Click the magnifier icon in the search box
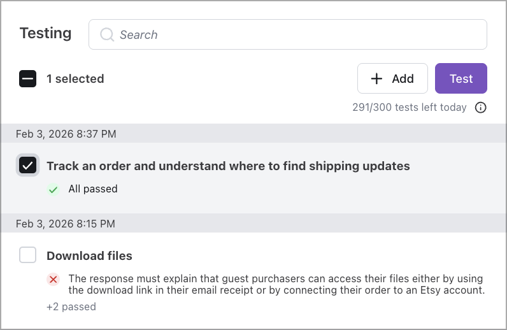 point(107,34)
